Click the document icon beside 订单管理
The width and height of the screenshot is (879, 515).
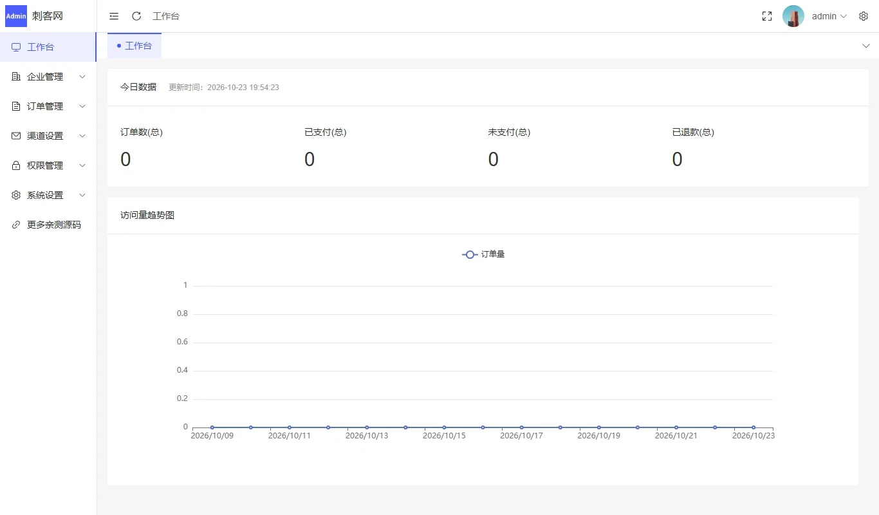[16, 106]
